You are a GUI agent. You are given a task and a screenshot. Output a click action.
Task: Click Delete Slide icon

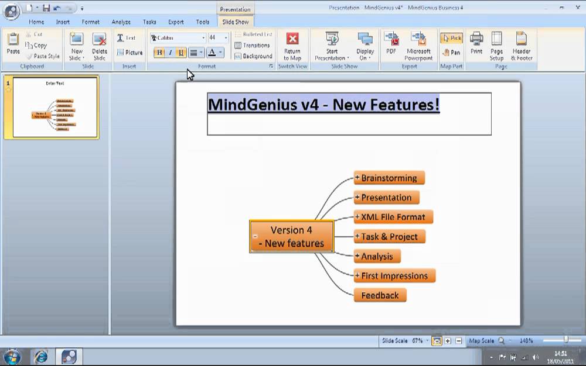point(100,46)
